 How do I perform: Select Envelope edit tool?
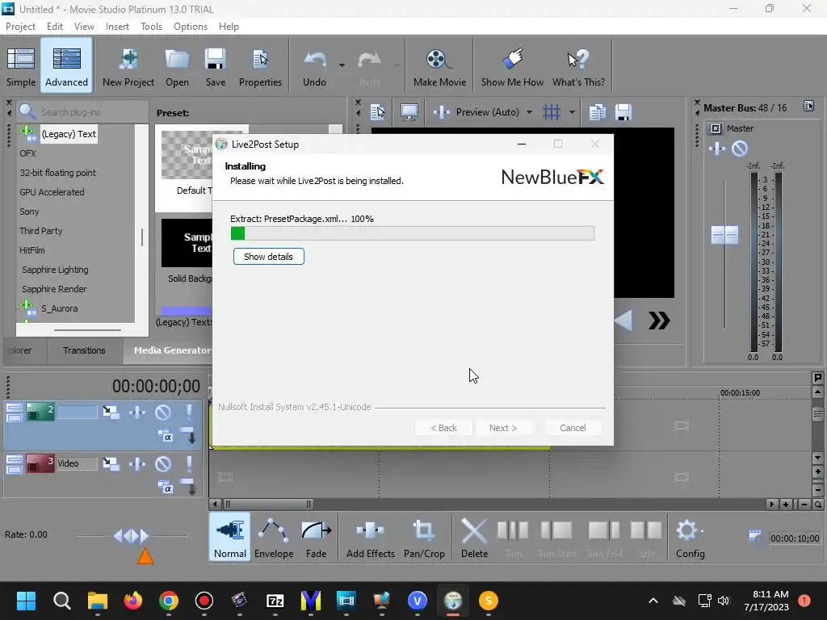273,538
